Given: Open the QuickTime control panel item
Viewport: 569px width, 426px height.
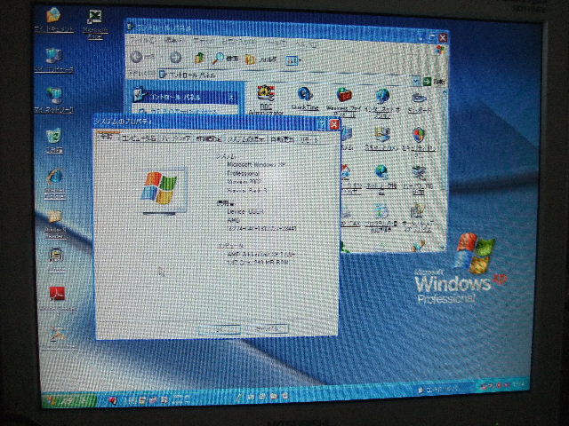Looking at the screenshot, I should tap(305, 99).
